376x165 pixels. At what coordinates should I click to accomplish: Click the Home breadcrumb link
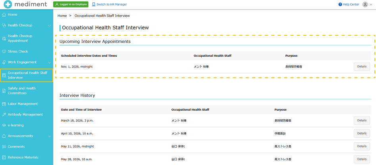pos(62,16)
